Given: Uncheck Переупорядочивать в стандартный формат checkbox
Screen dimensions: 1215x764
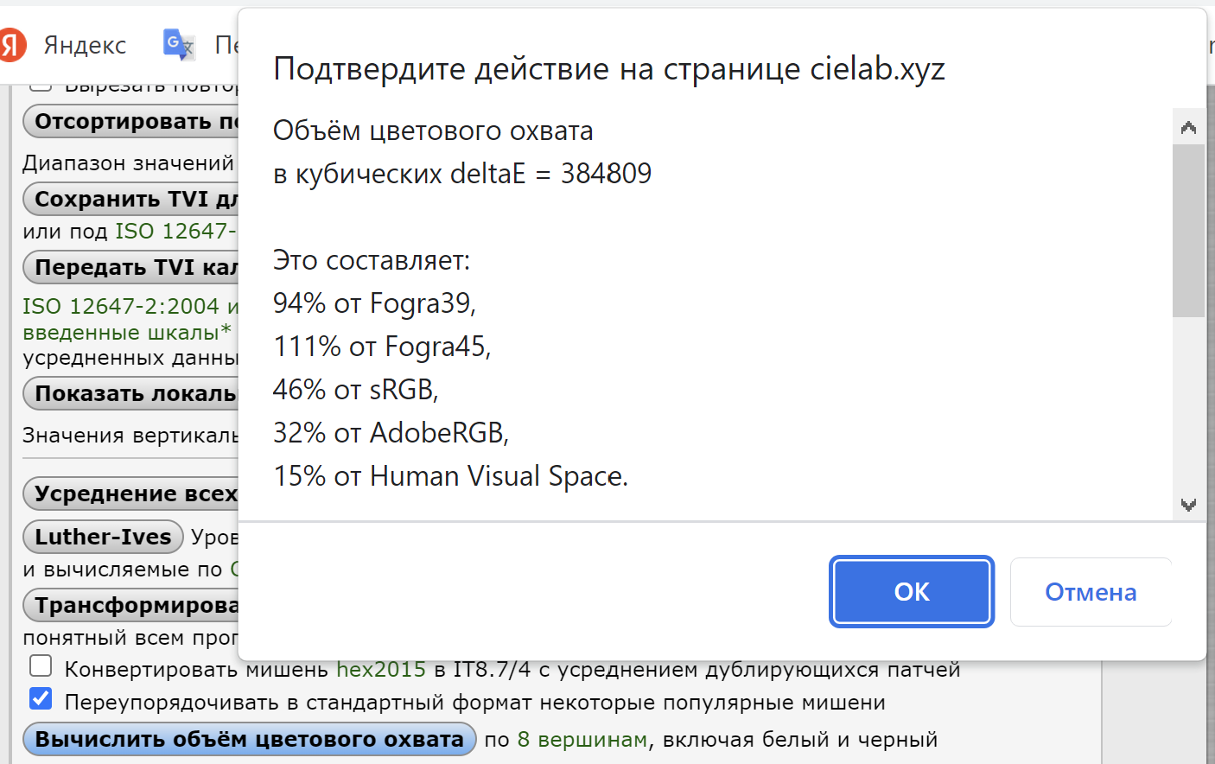Looking at the screenshot, I should (41, 699).
